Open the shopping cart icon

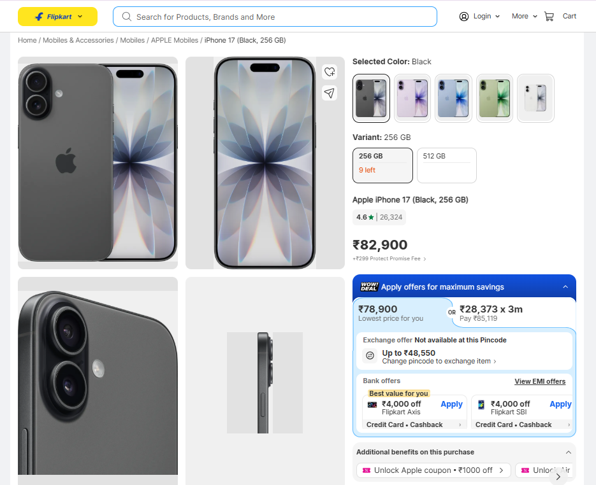tap(549, 17)
